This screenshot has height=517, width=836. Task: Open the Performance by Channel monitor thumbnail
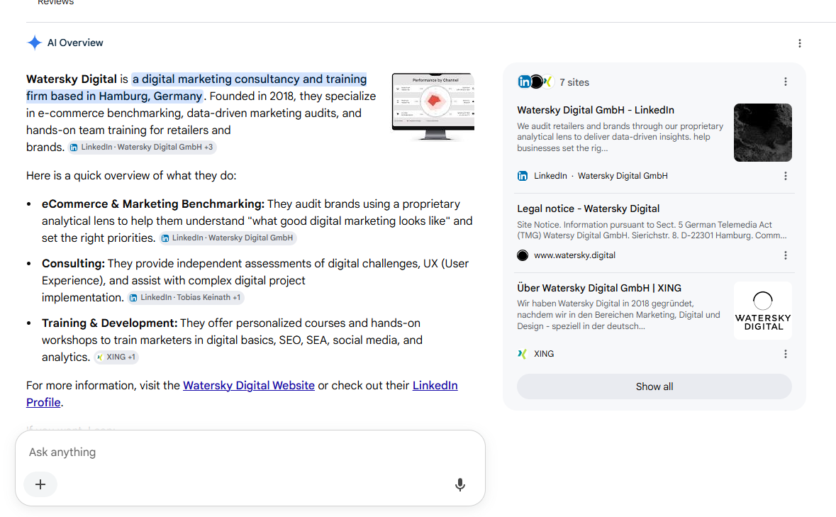[433, 106]
